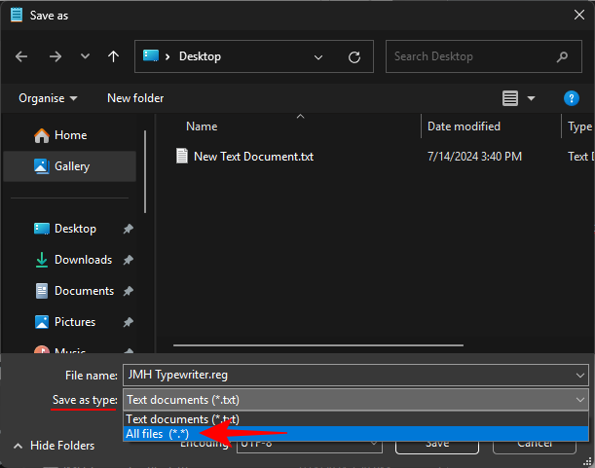Go up one folder level
595x468 pixels.
point(113,56)
